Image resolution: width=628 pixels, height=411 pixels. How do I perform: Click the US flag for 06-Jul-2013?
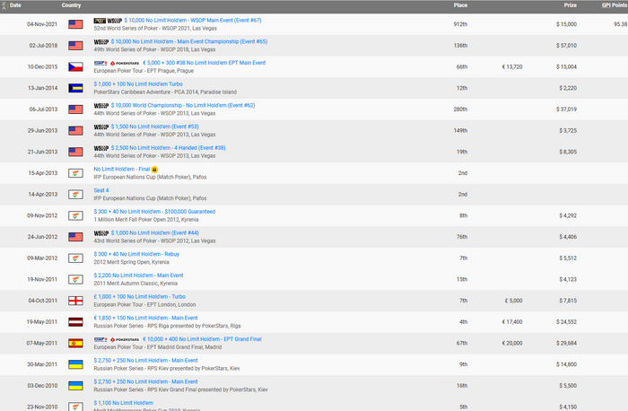click(x=75, y=109)
